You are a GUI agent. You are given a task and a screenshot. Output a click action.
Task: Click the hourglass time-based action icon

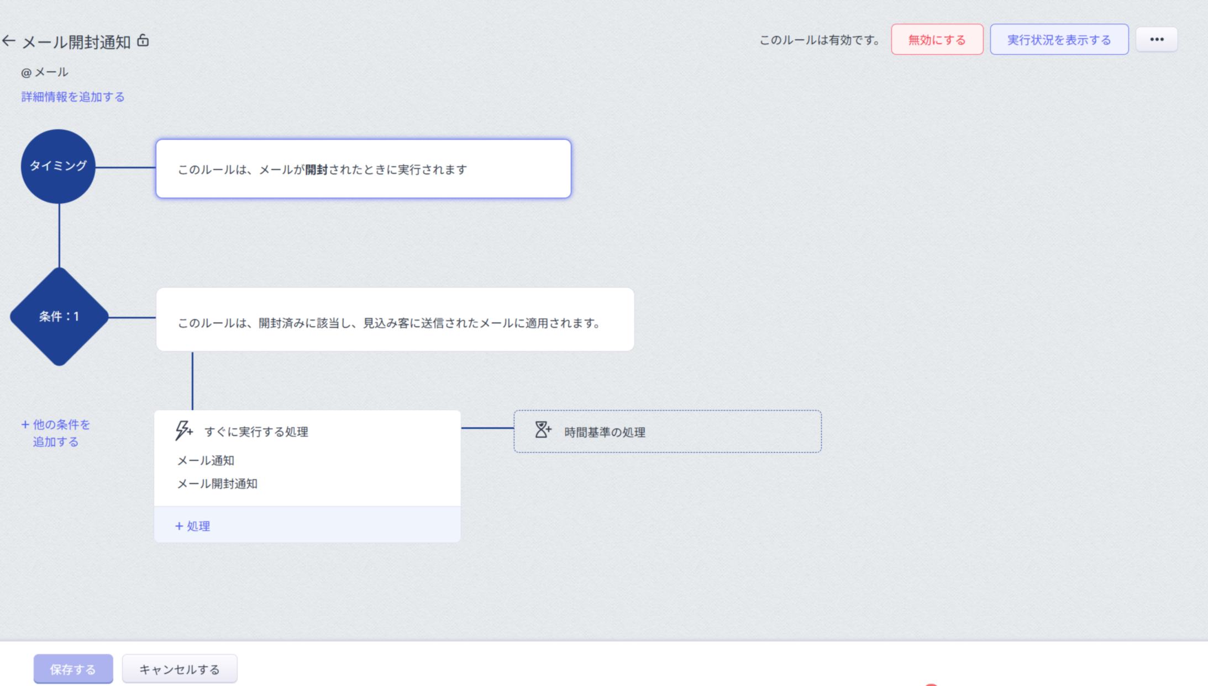(543, 430)
